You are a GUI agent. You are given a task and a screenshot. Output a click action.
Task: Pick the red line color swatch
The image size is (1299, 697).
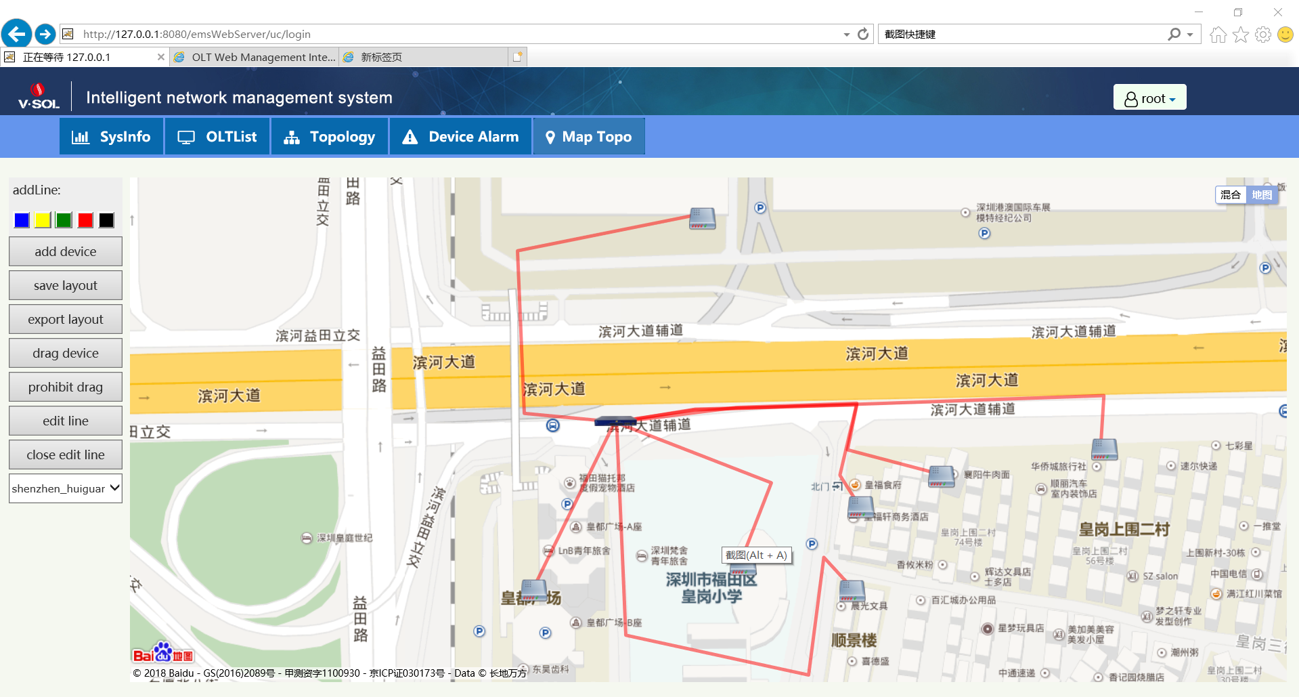click(x=85, y=220)
